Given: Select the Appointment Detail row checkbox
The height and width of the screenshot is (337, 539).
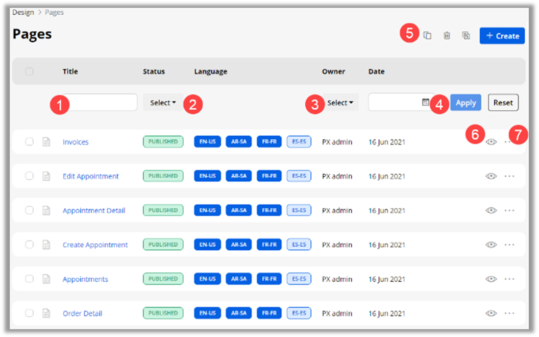Looking at the screenshot, I should (29, 211).
